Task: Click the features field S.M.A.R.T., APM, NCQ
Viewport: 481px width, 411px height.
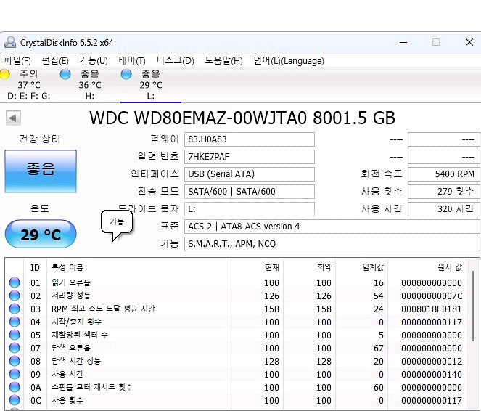Action: coord(332,244)
